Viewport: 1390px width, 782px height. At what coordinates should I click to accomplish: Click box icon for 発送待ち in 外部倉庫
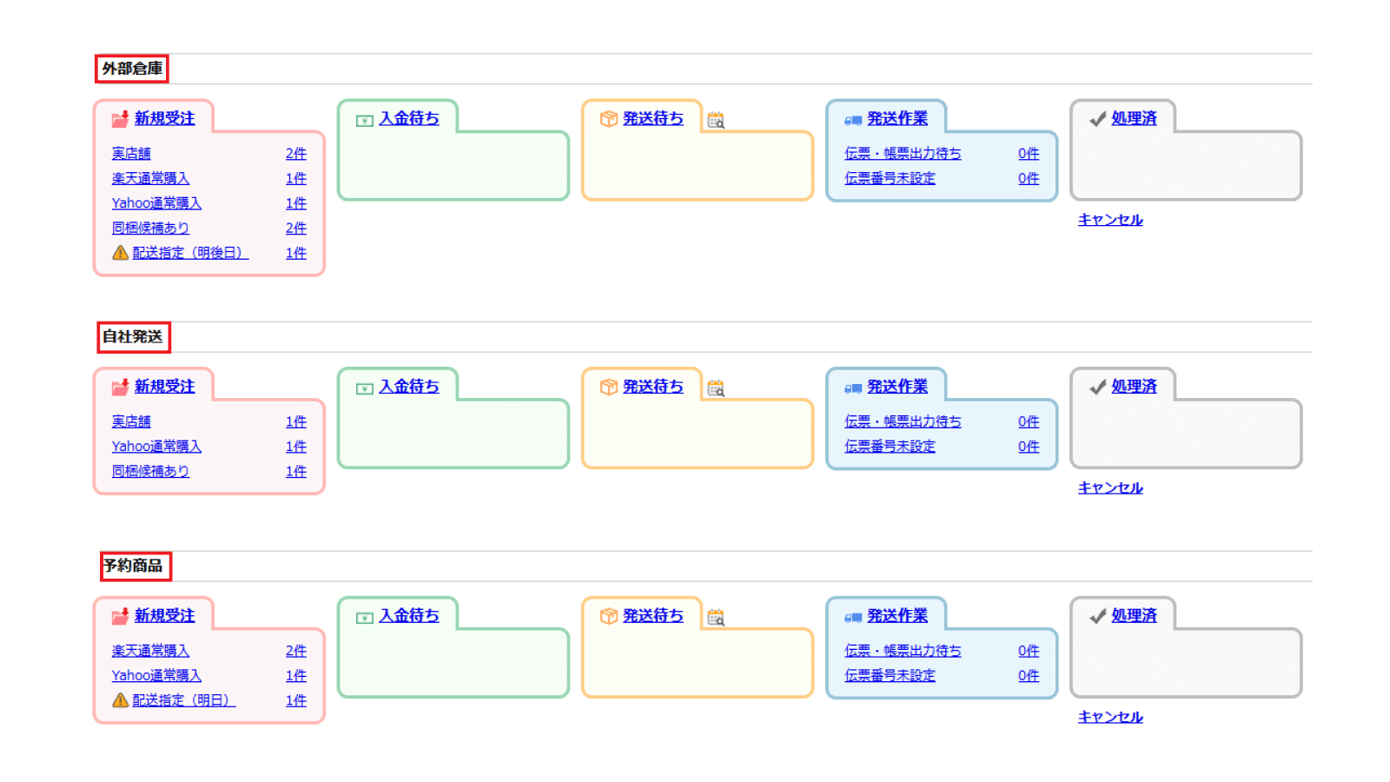[x=608, y=119]
